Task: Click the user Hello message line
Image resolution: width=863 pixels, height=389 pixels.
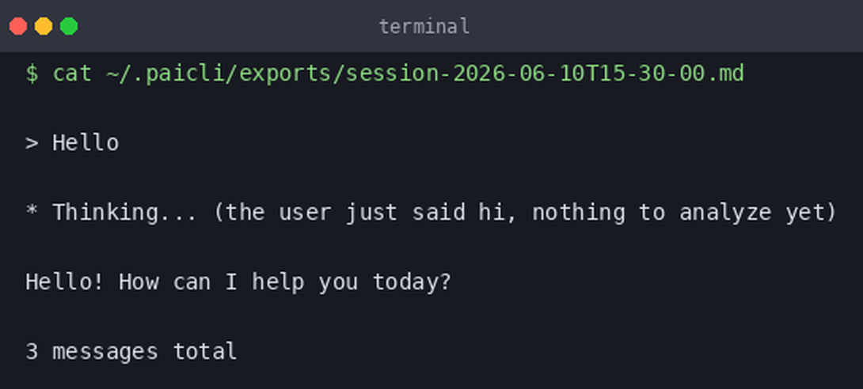Action: pyautogui.click(x=72, y=143)
